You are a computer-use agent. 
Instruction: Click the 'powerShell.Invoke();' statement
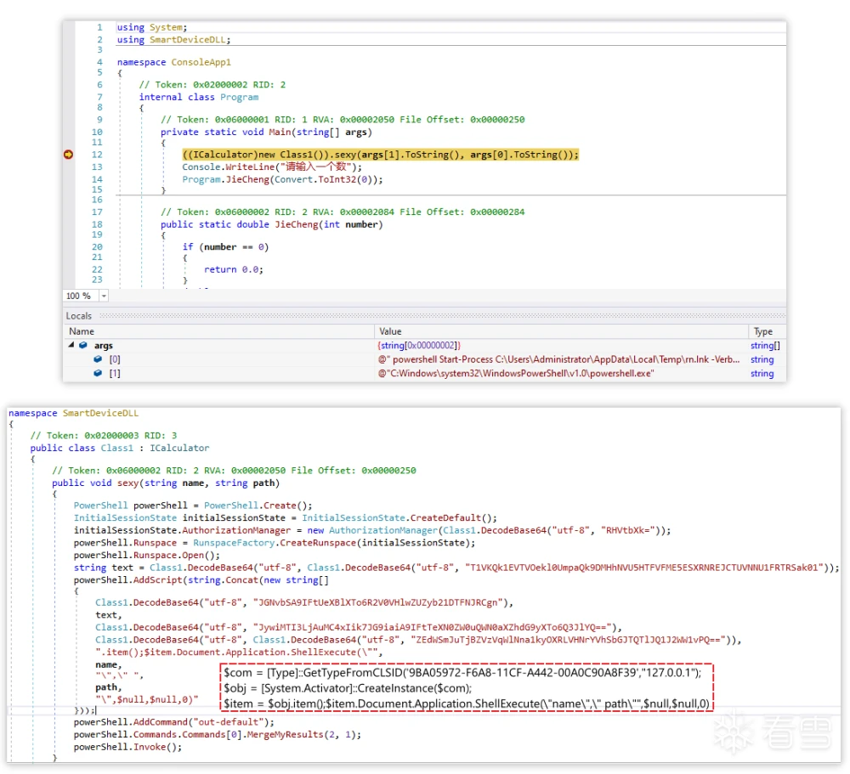click(x=128, y=747)
